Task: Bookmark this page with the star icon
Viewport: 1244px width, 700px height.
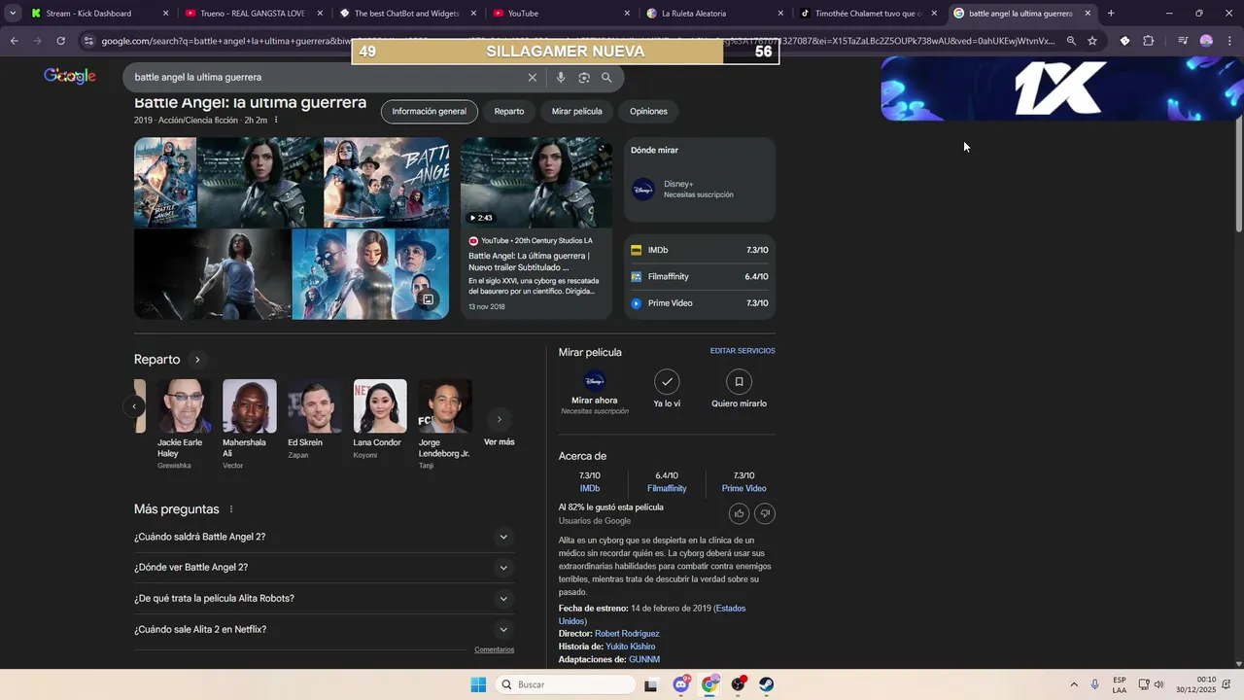Action: point(1092,41)
